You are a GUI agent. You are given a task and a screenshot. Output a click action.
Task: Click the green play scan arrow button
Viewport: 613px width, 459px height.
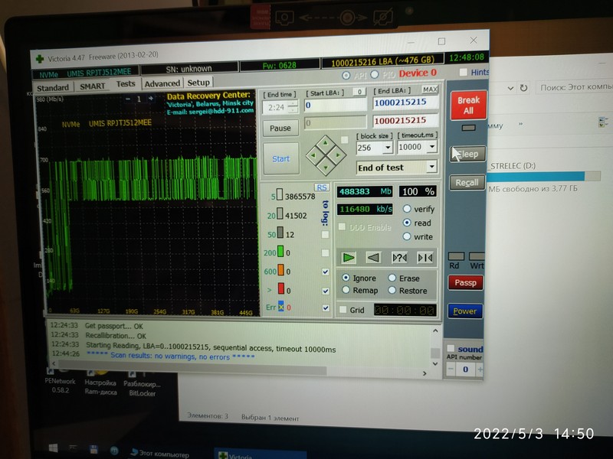click(349, 257)
